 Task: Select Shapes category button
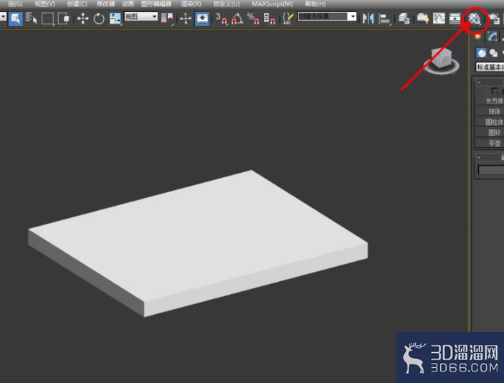(493, 53)
